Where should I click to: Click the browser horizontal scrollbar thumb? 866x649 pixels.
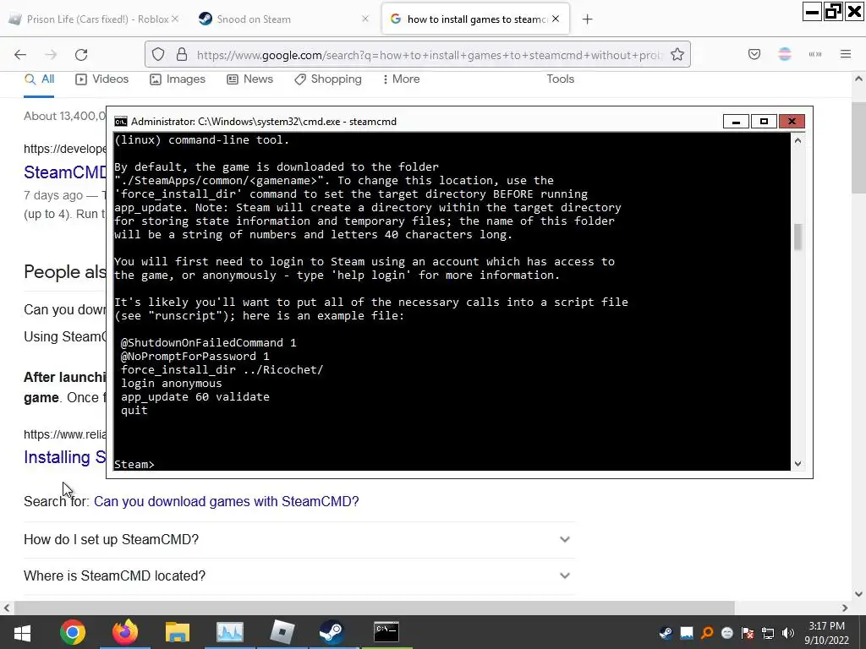[x=375, y=608]
